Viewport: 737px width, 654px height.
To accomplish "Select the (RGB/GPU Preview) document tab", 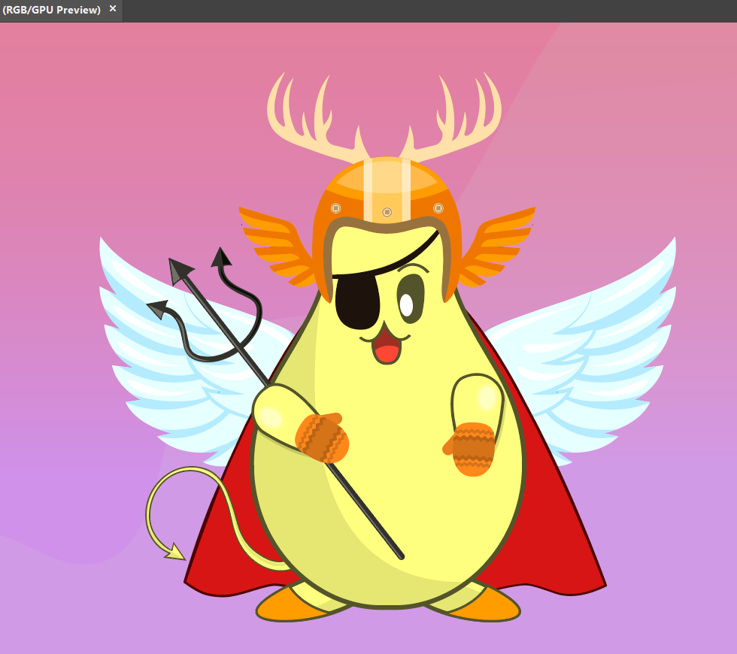I will coord(52,10).
